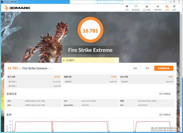Click the graphics score value 20 525
The width and height of the screenshot is (183, 133).
57,77
